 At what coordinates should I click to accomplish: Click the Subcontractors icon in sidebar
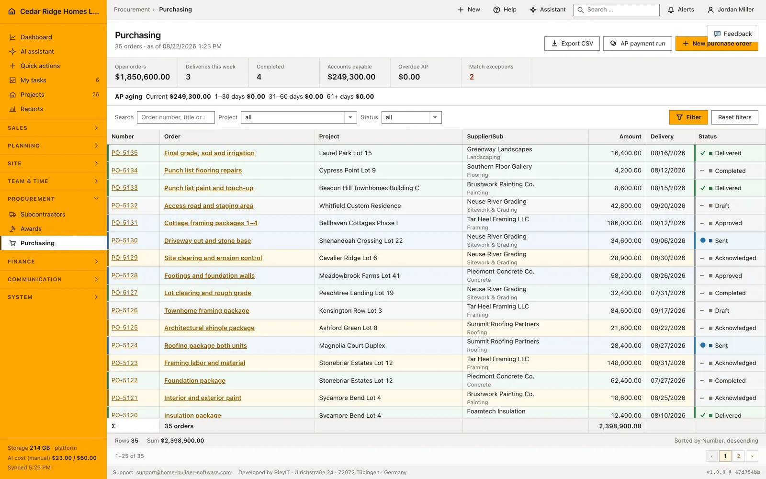(x=13, y=215)
